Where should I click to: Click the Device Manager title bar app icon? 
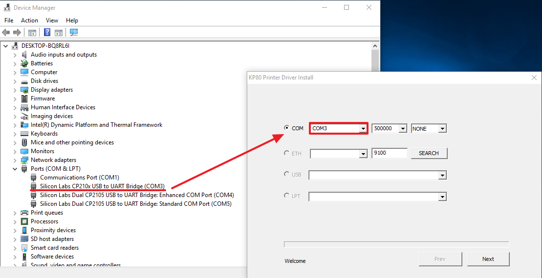[7, 8]
